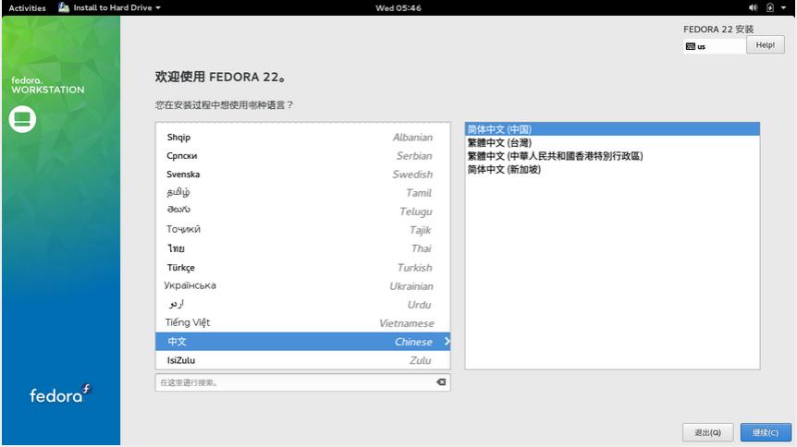Select Српски (Serbian) language
Viewport: 797px width, 447px height.
pos(303,156)
